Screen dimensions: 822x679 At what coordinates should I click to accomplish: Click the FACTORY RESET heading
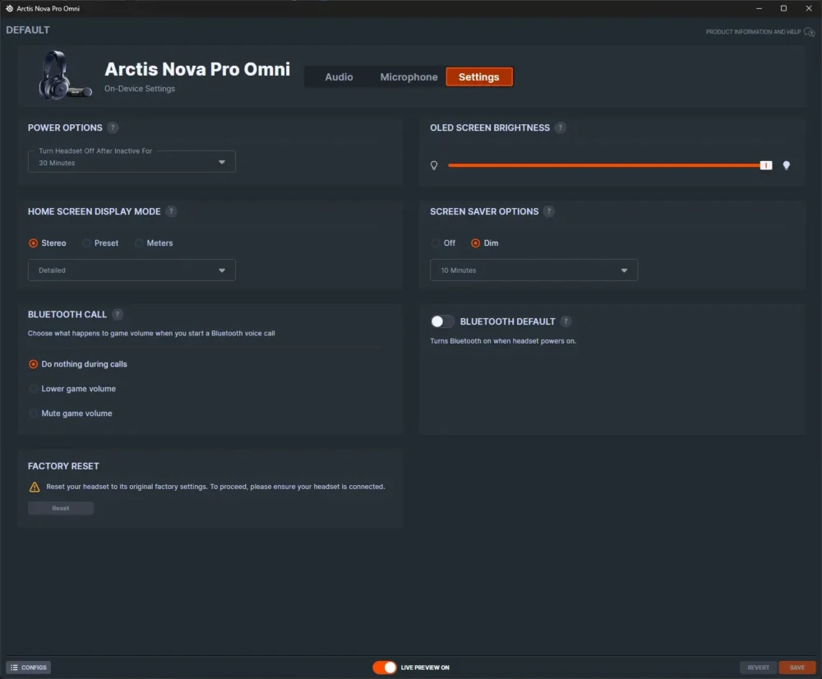(63, 466)
